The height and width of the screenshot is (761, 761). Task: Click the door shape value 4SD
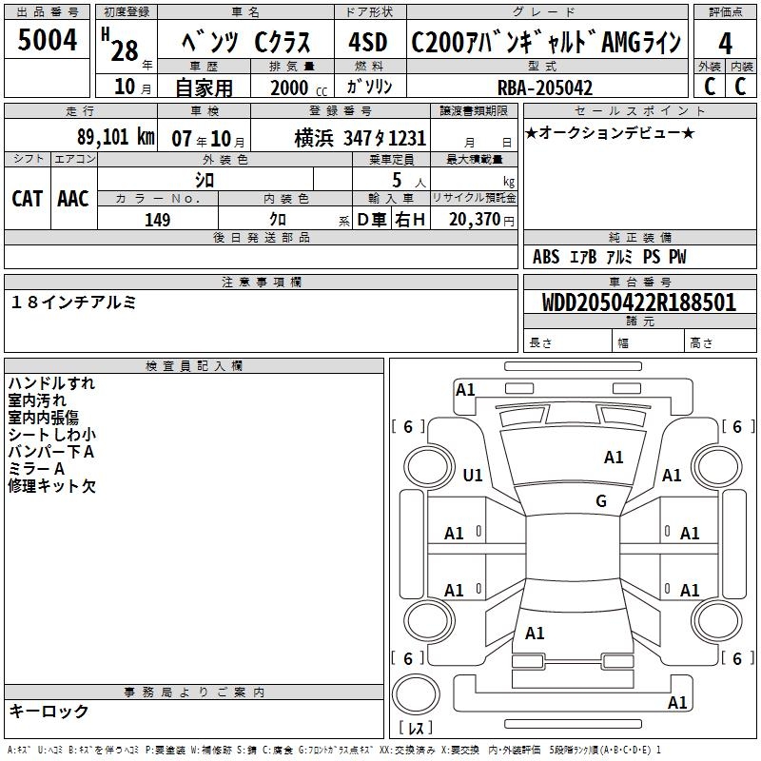click(368, 42)
